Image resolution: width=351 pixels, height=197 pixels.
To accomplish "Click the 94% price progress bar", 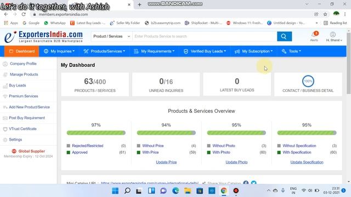I will 166,133.
